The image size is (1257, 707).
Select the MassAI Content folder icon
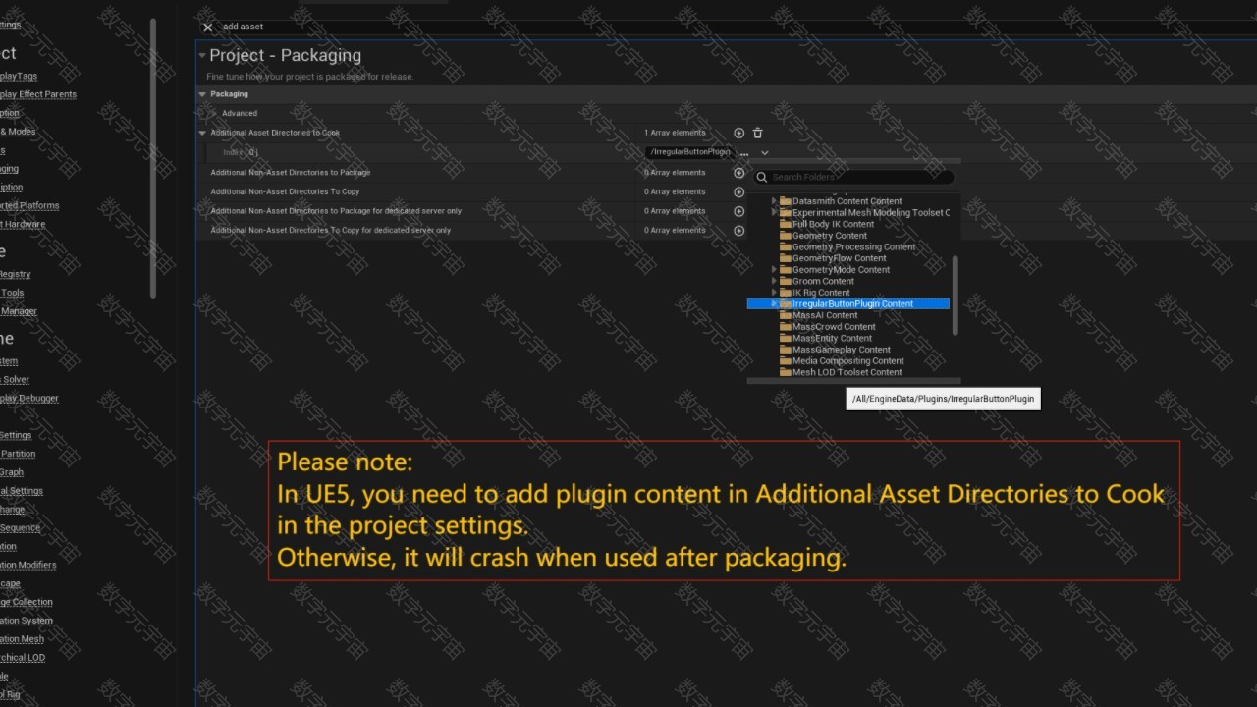click(786, 315)
